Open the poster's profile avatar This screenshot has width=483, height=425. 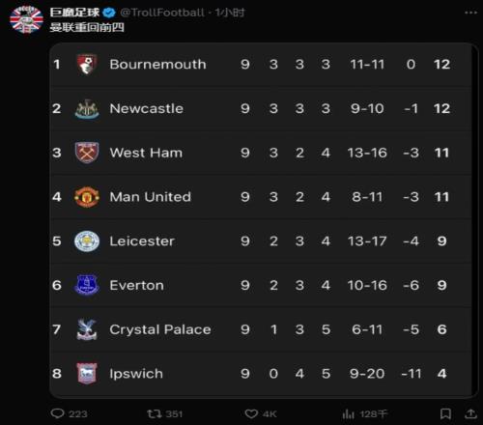26,19
